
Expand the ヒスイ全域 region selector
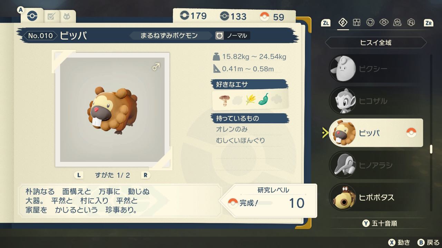(376, 43)
